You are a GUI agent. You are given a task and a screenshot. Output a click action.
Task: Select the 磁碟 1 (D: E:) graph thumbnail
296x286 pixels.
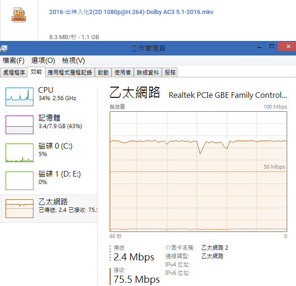click(x=19, y=181)
